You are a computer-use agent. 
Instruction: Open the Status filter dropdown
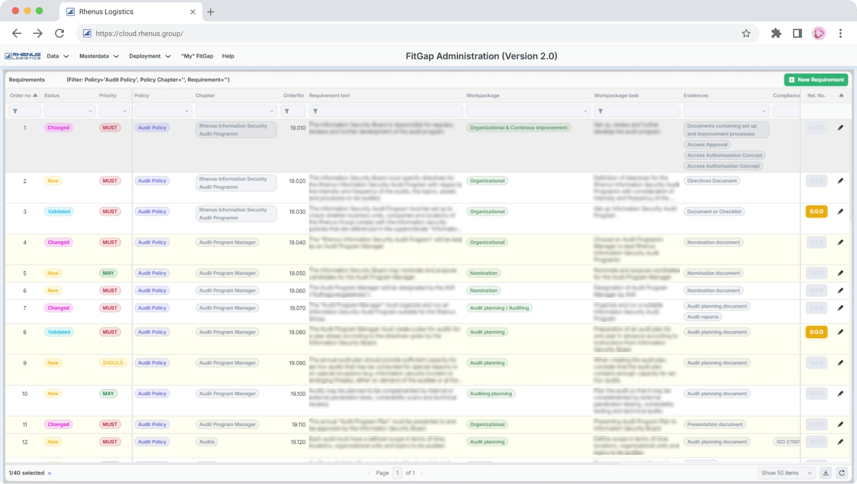[x=70, y=111]
